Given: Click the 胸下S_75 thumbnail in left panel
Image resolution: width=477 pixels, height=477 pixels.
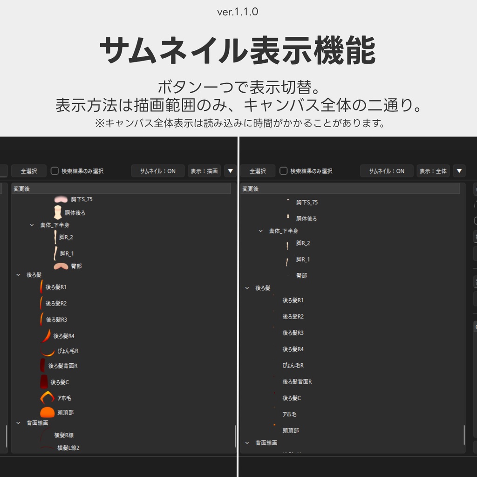Looking at the screenshot, I should point(61,199).
